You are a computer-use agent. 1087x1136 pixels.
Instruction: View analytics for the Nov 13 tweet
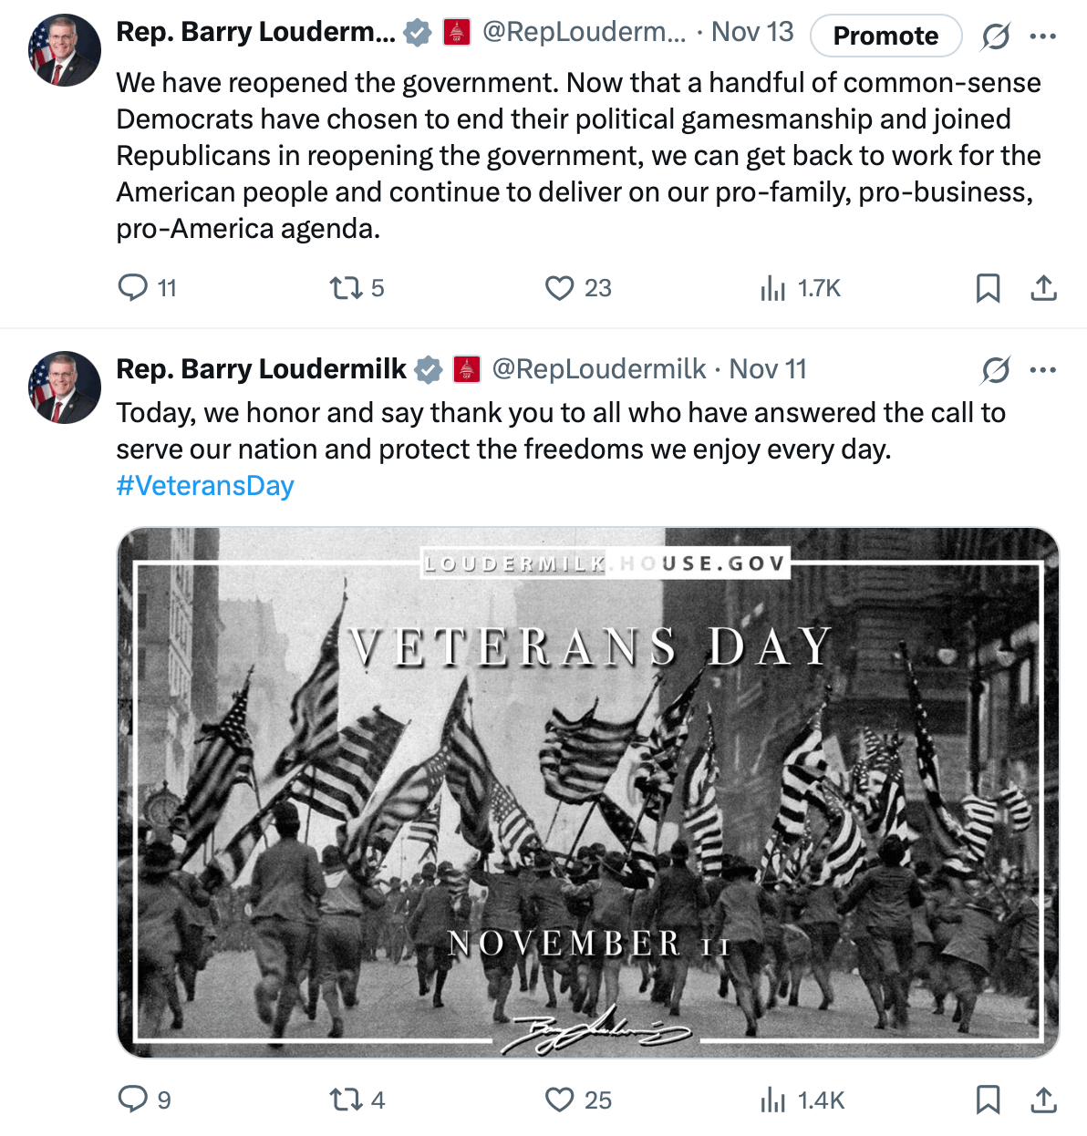(772, 288)
